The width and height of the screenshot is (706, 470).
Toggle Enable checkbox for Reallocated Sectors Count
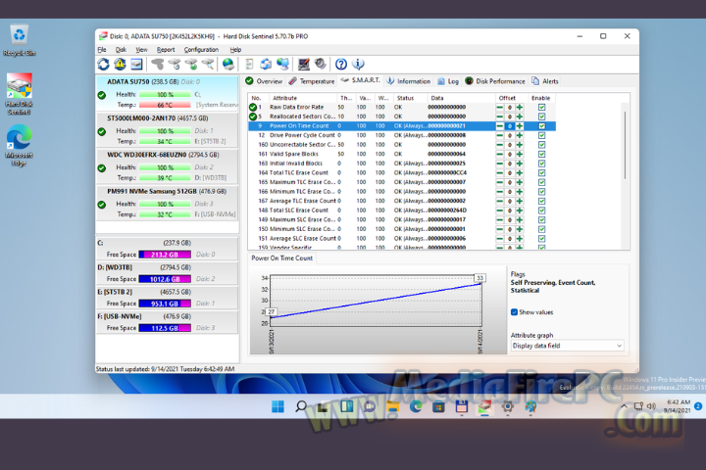[541, 117]
